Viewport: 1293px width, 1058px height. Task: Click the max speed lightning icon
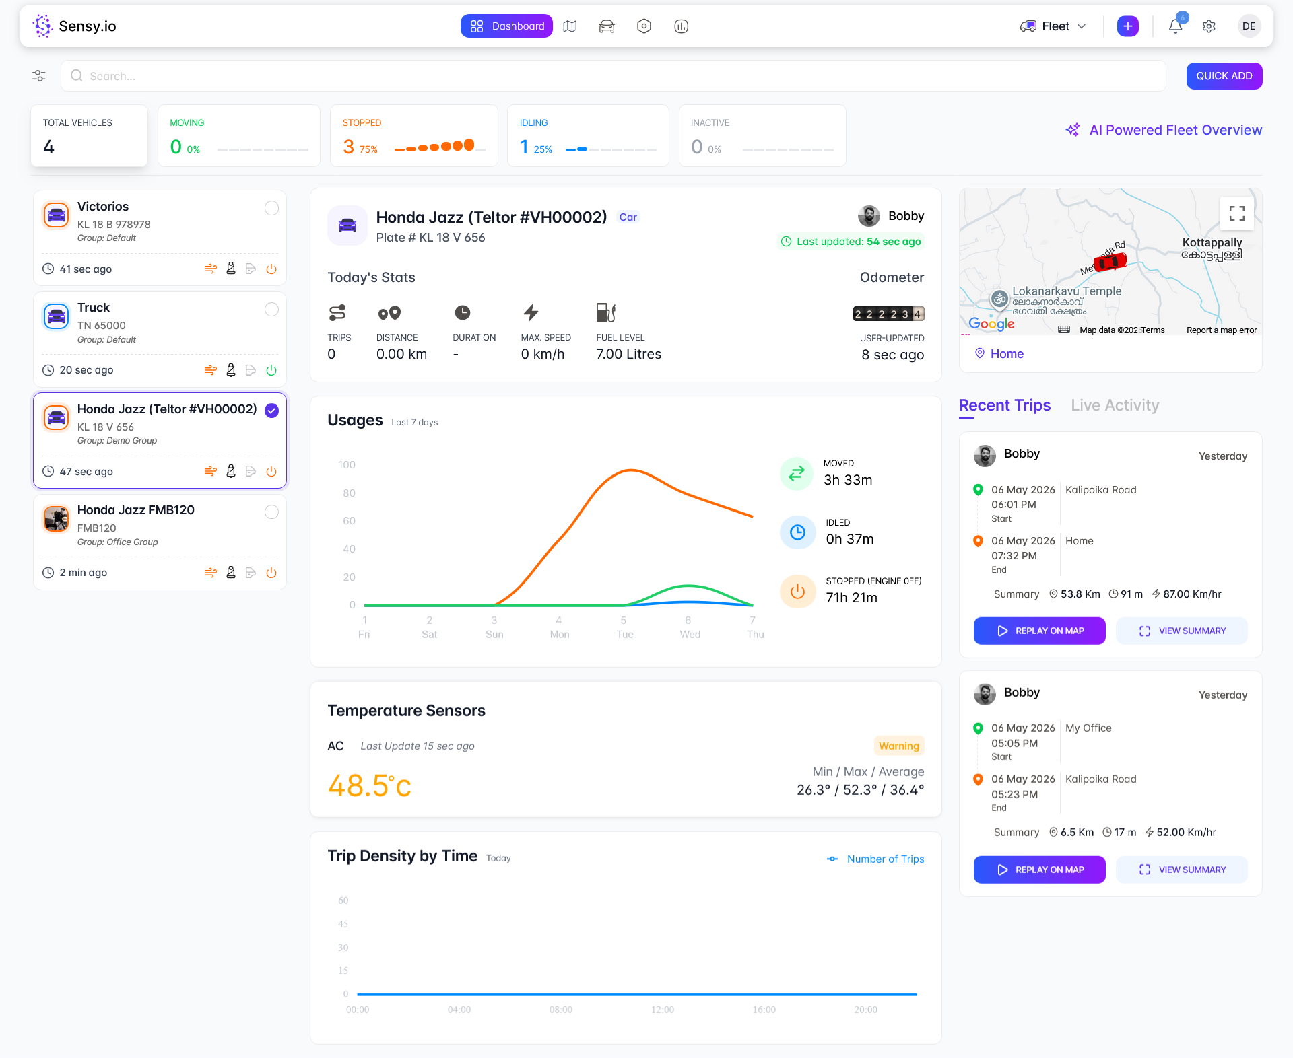pos(531,312)
